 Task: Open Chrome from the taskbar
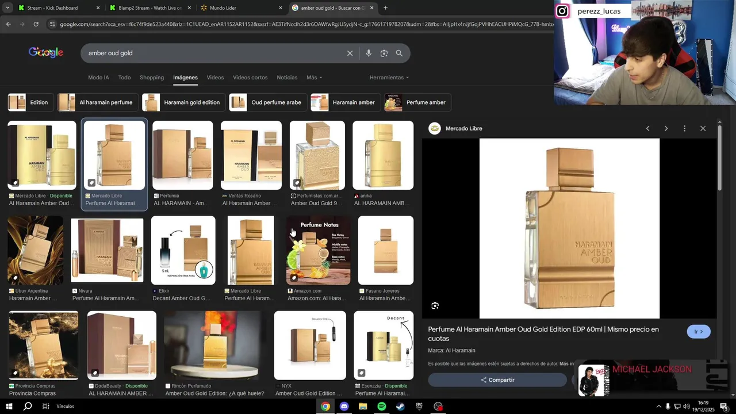coord(325,407)
